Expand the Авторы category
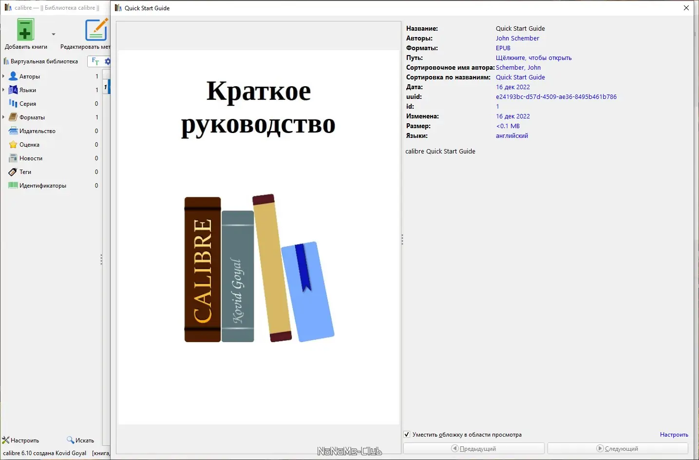Screen dimensions: 699x460 pos(3,76)
